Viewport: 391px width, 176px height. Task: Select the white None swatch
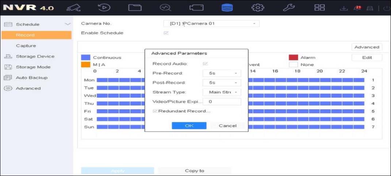click(294, 64)
